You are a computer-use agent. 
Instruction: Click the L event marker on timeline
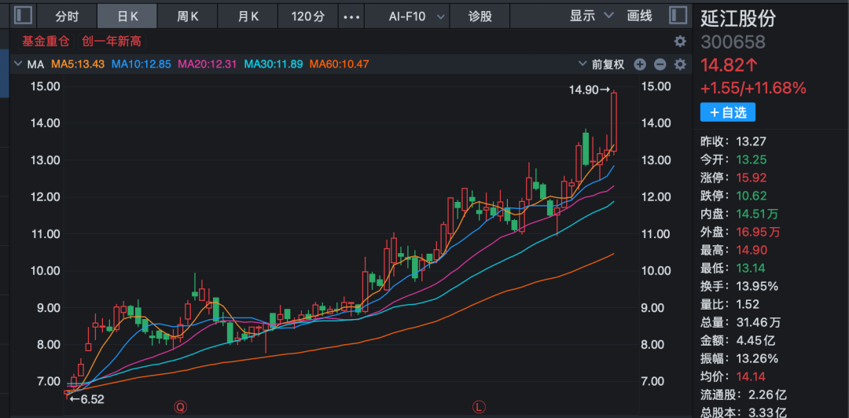tap(478, 407)
